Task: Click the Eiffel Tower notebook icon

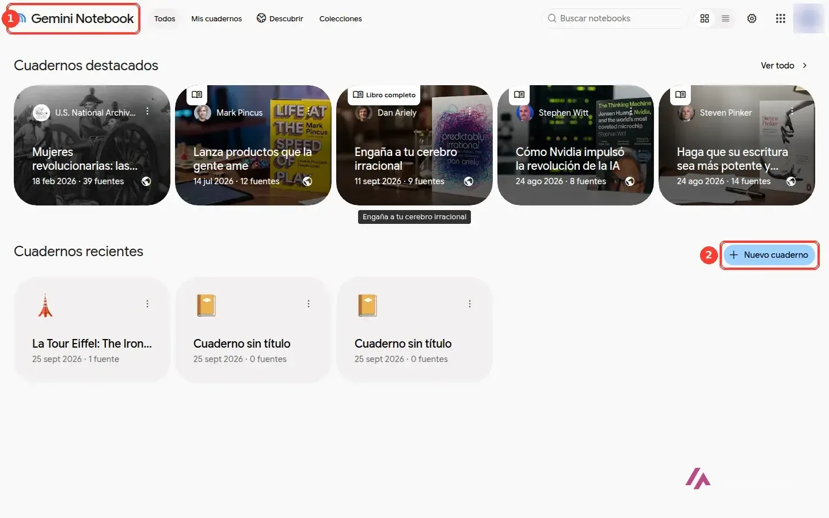Action: 45,305
